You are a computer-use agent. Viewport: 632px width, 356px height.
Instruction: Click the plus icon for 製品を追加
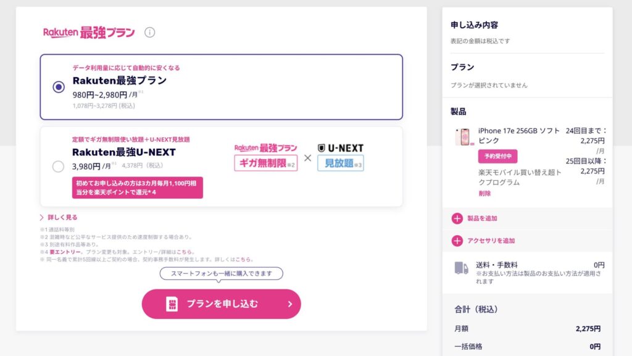pos(457,218)
